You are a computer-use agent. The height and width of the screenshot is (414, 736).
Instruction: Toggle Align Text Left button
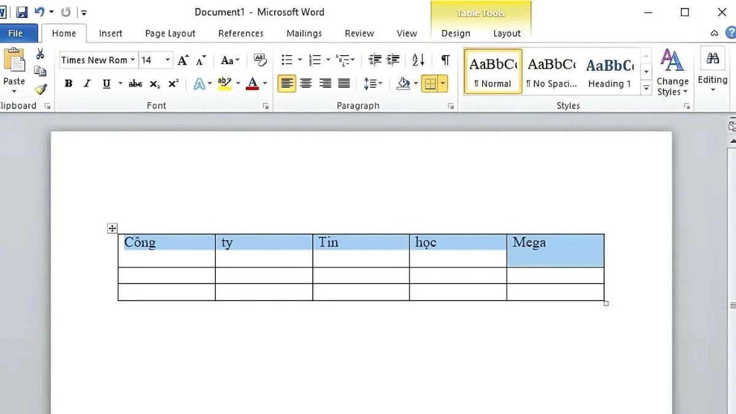[x=286, y=83]
